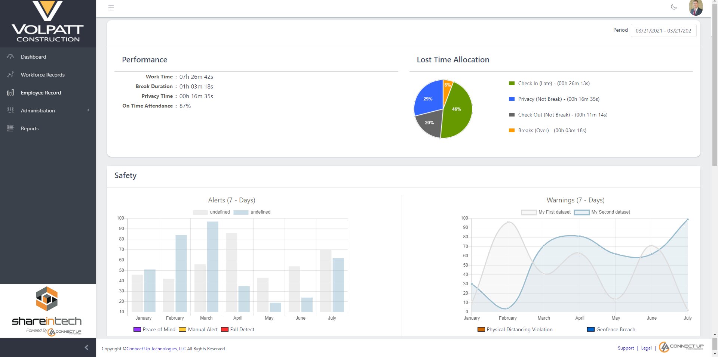Click Physical Distancing Violation swatch
This screenshot has height=357, width=718.
coord(481,329)
